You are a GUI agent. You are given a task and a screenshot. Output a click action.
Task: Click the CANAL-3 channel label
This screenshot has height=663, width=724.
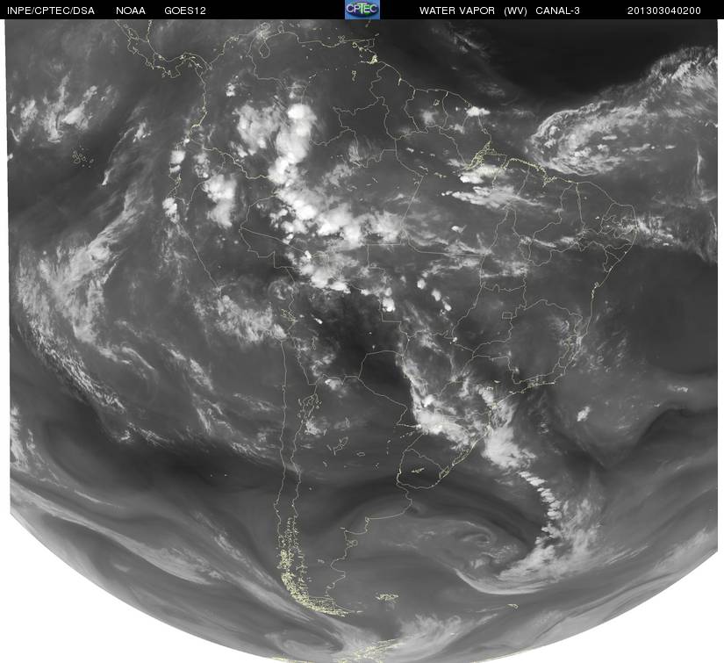click(x=558, y=11)
